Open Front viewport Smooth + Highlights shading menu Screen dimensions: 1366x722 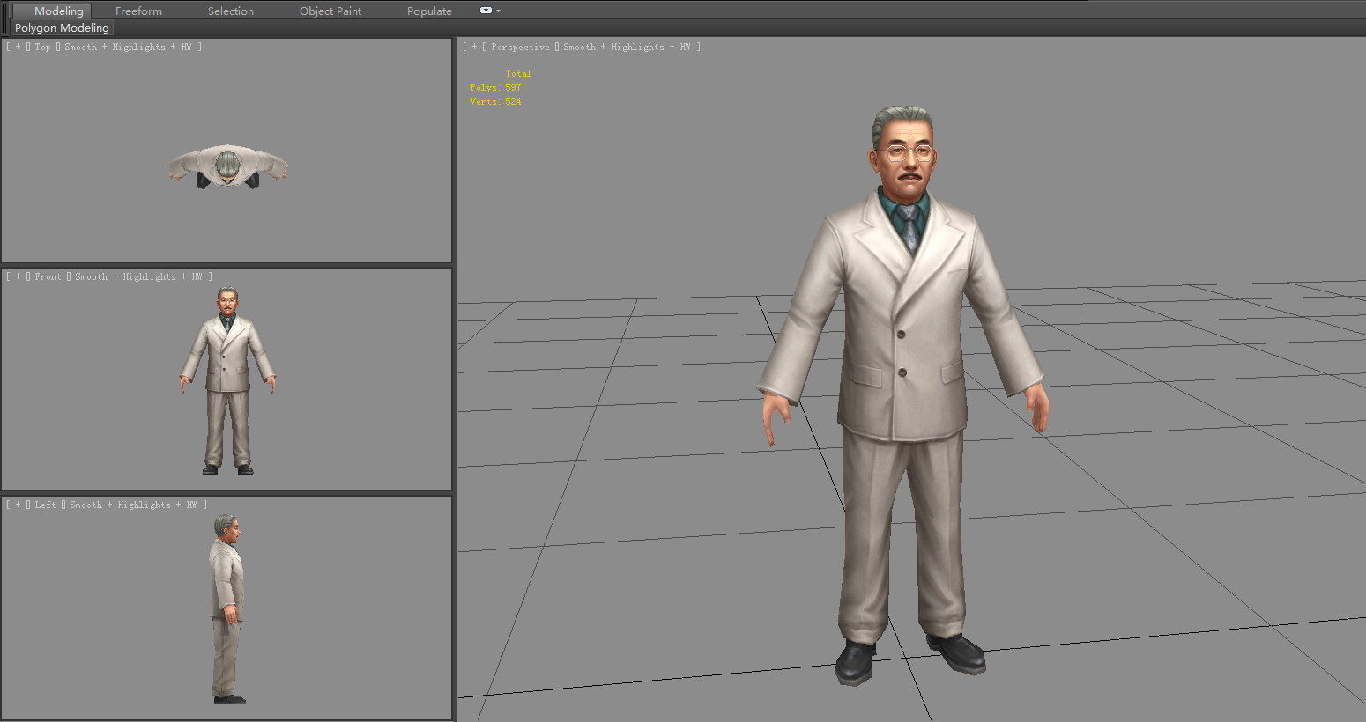click(x=138, y=276)
